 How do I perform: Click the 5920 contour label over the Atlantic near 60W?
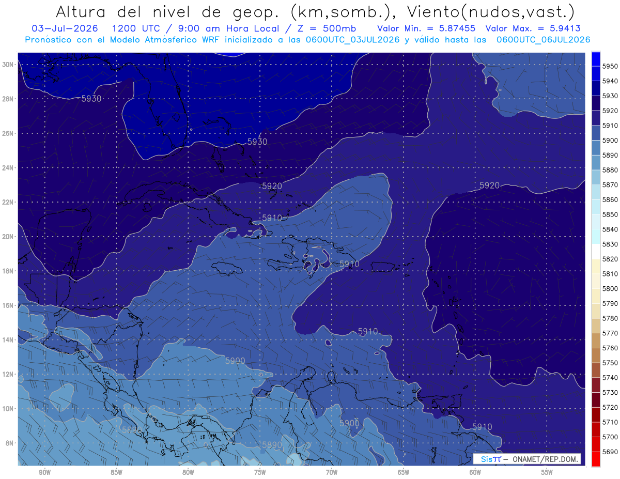489,185
